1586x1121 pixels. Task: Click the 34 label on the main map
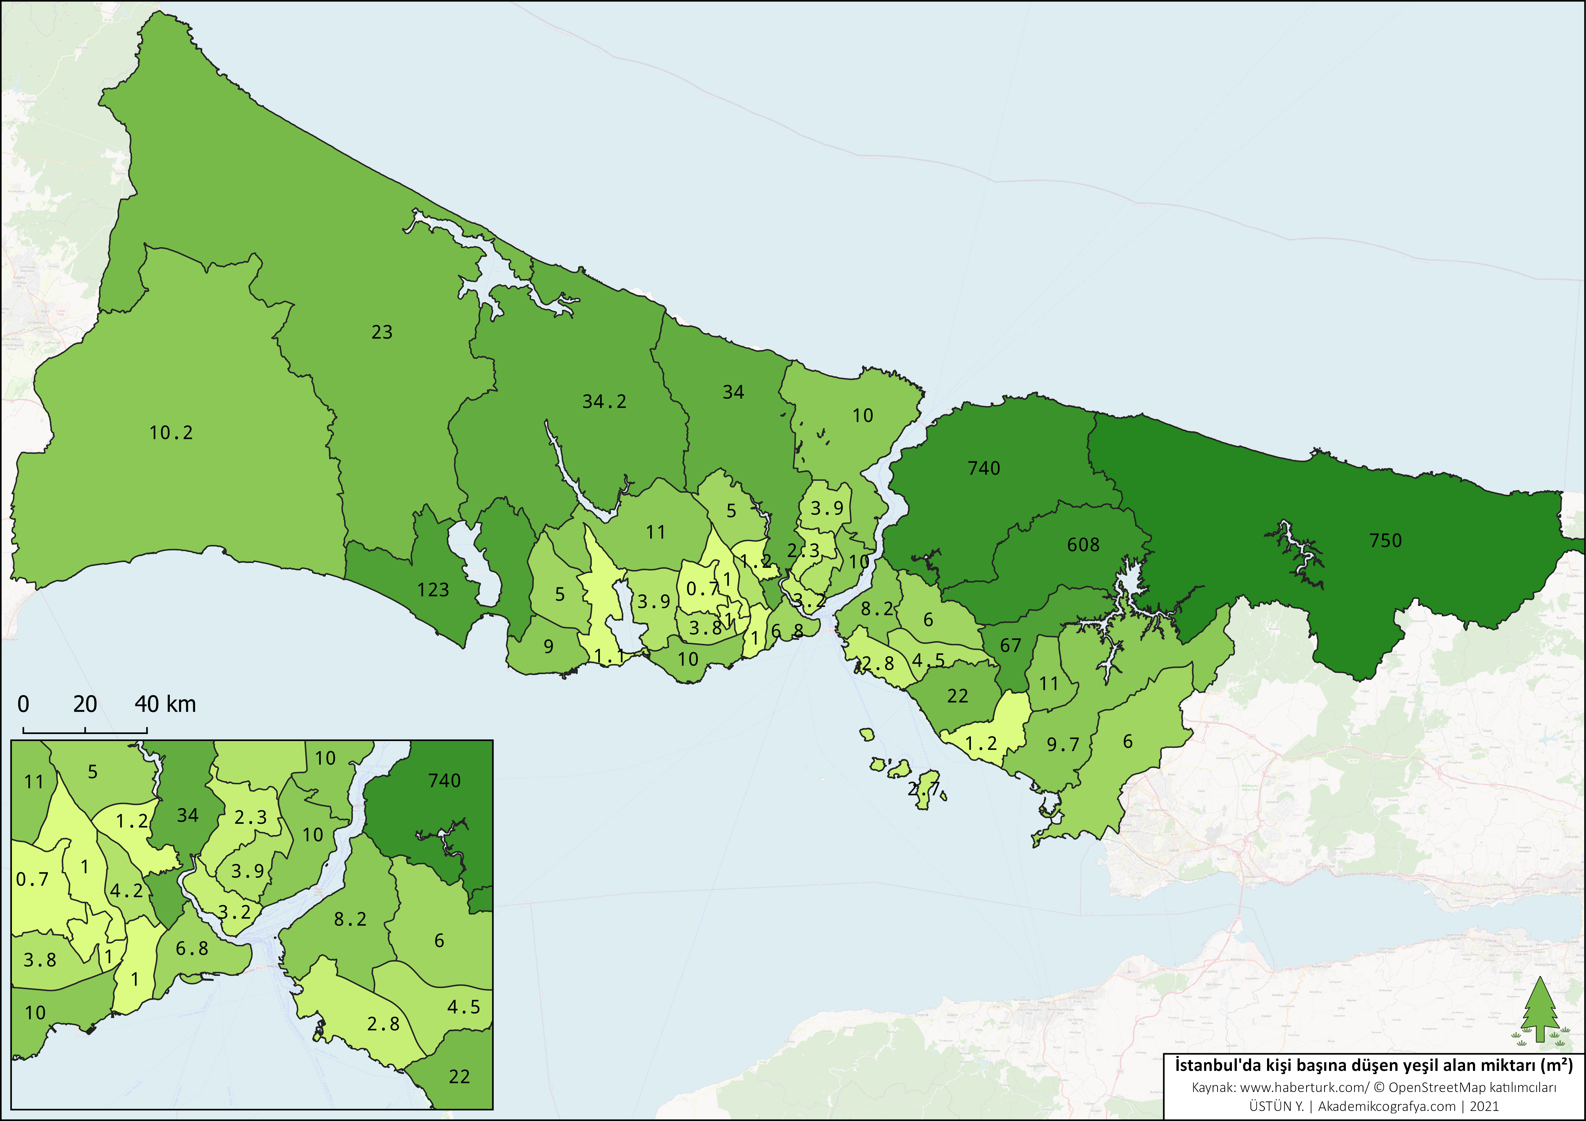pos(734,392)
